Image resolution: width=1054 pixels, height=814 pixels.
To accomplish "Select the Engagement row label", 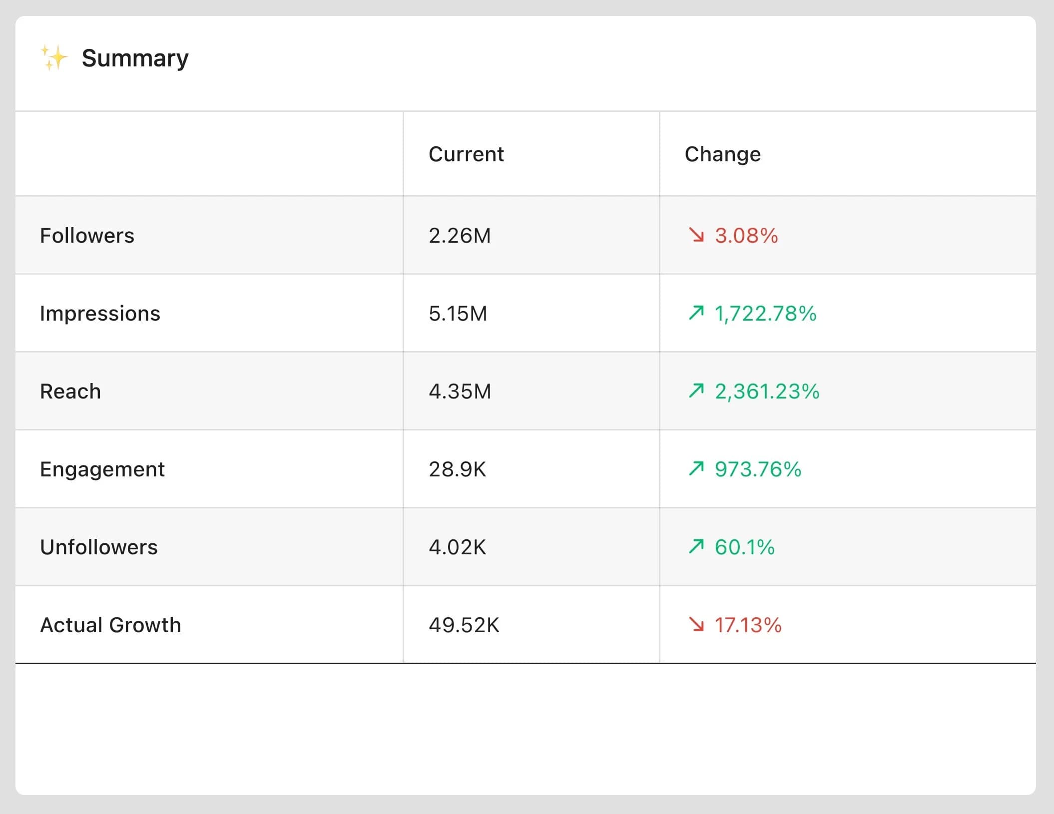I will [x=102, y=469].
